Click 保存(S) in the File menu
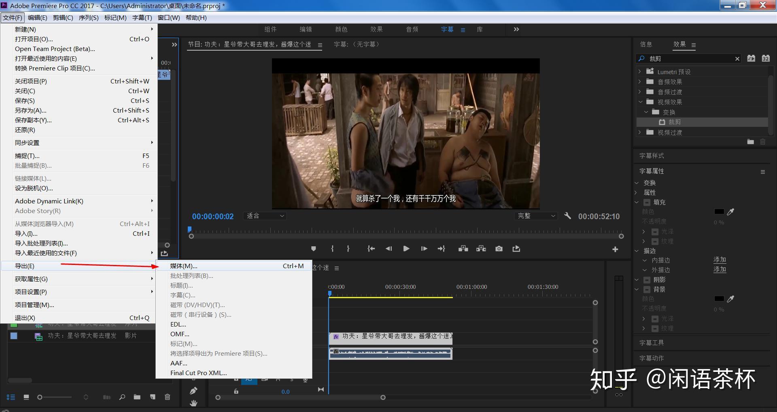Image resolution: width=777 pixels, height=412 pixels. pos(79,101)
